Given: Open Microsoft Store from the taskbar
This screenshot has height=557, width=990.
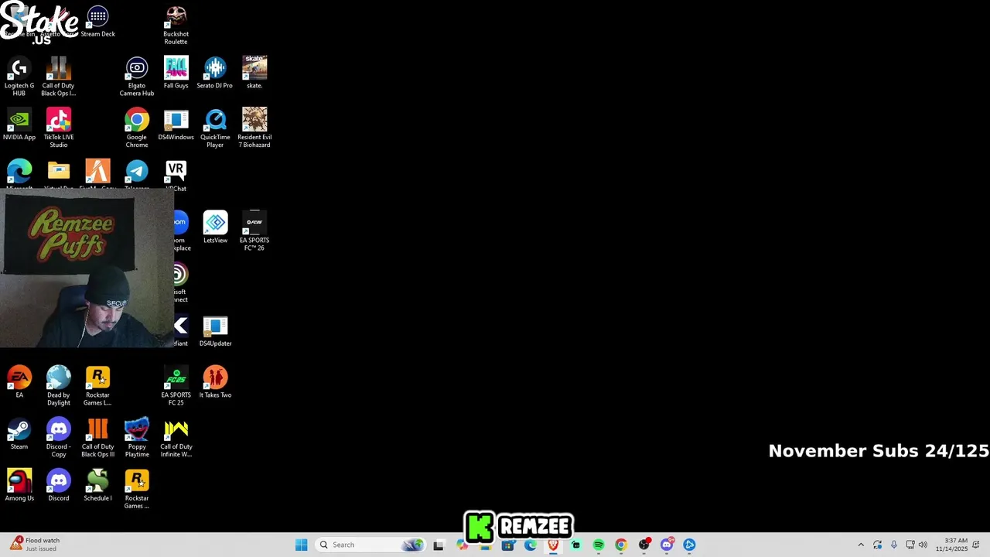Looking at the screenshot, I should pyautogui.click(x=507, y=545).
